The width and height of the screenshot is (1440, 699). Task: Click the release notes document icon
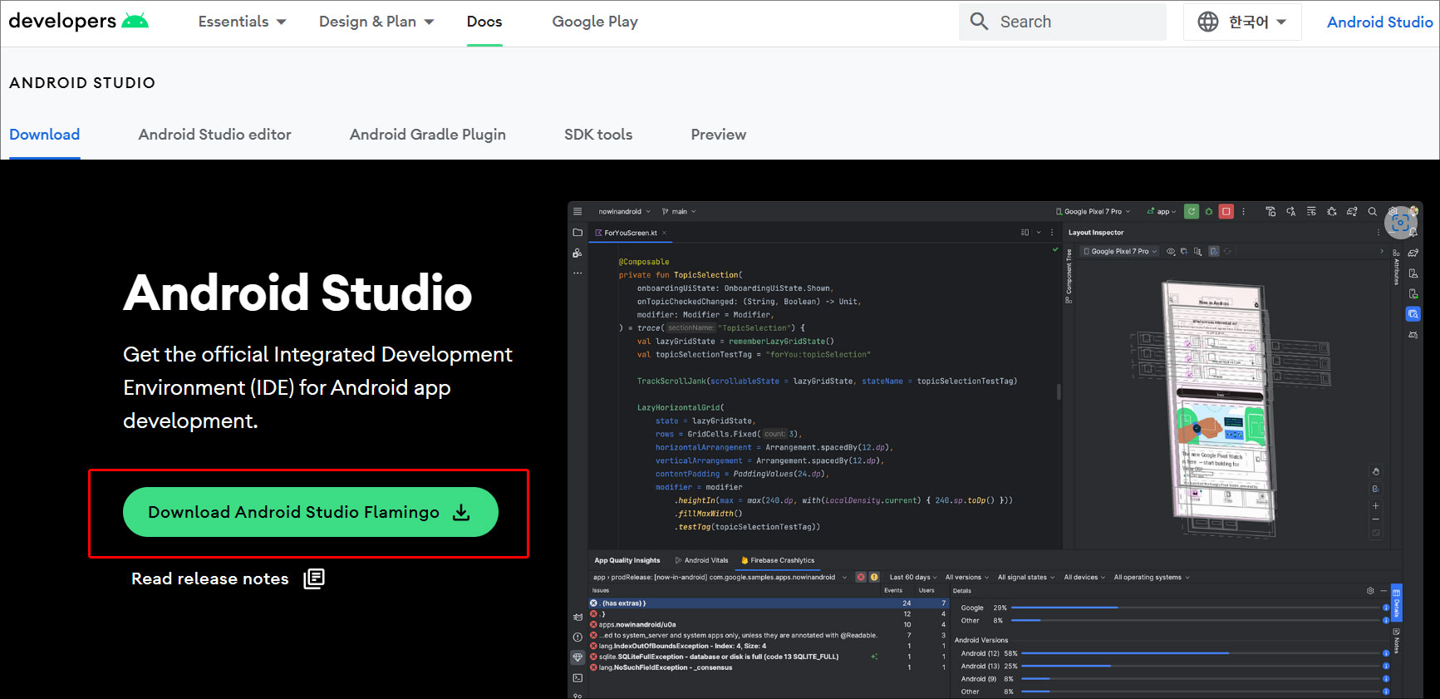pyautogui.click(x=314, y=578)
